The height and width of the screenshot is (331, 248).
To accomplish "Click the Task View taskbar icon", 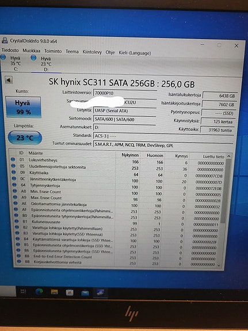I will (23, 291).
